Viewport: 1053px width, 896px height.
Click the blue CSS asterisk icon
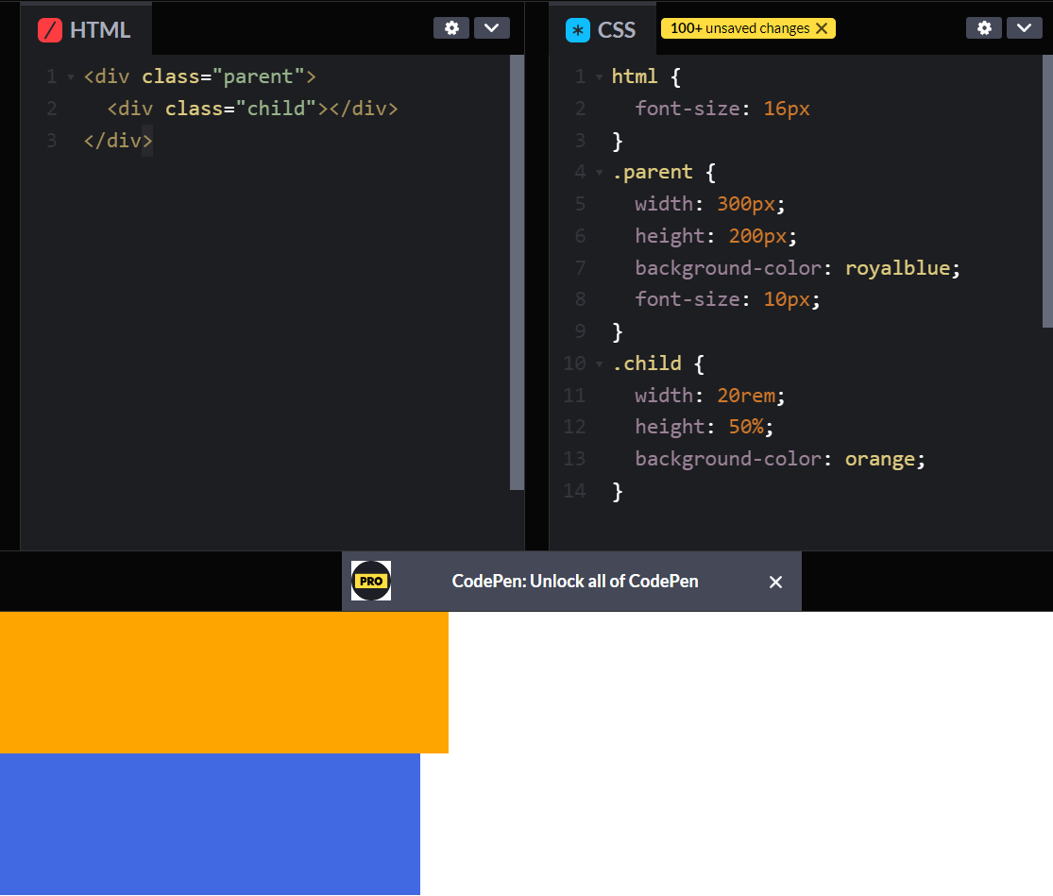click(x=578, y=30)
